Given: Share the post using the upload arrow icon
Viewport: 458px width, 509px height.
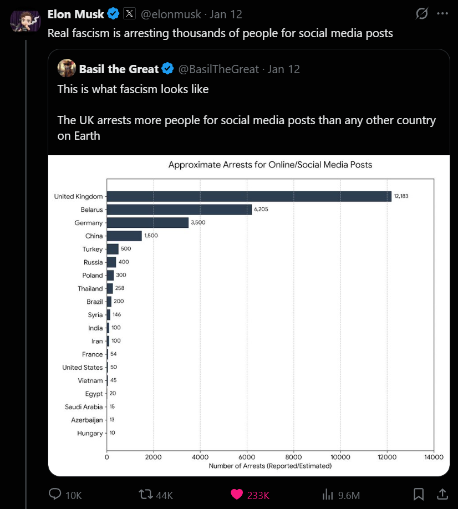Looking at the screenshot, I should tap(443, 494).
